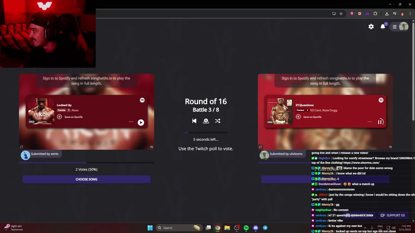This screenshot has height=233, width=415.
Task: Open the Chrome three-dot menu
Action: point(410,14)
